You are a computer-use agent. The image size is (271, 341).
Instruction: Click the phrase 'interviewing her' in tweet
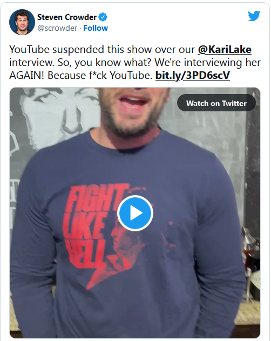(x=222, y=63)
